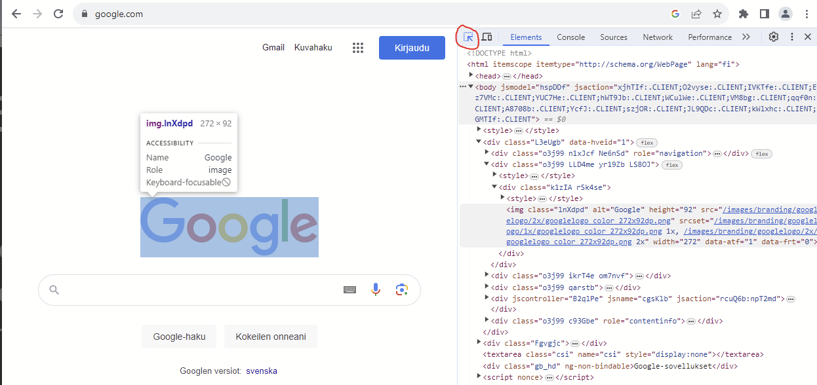Open the Chrome three-dot menu

(x=806, y=14)
